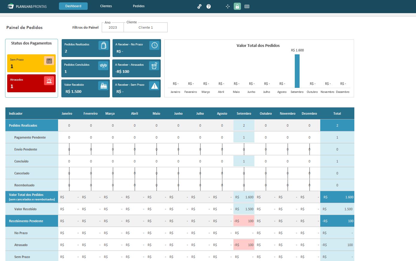Click the chart title Valor Total dos Pedidos

click(258, 45)
